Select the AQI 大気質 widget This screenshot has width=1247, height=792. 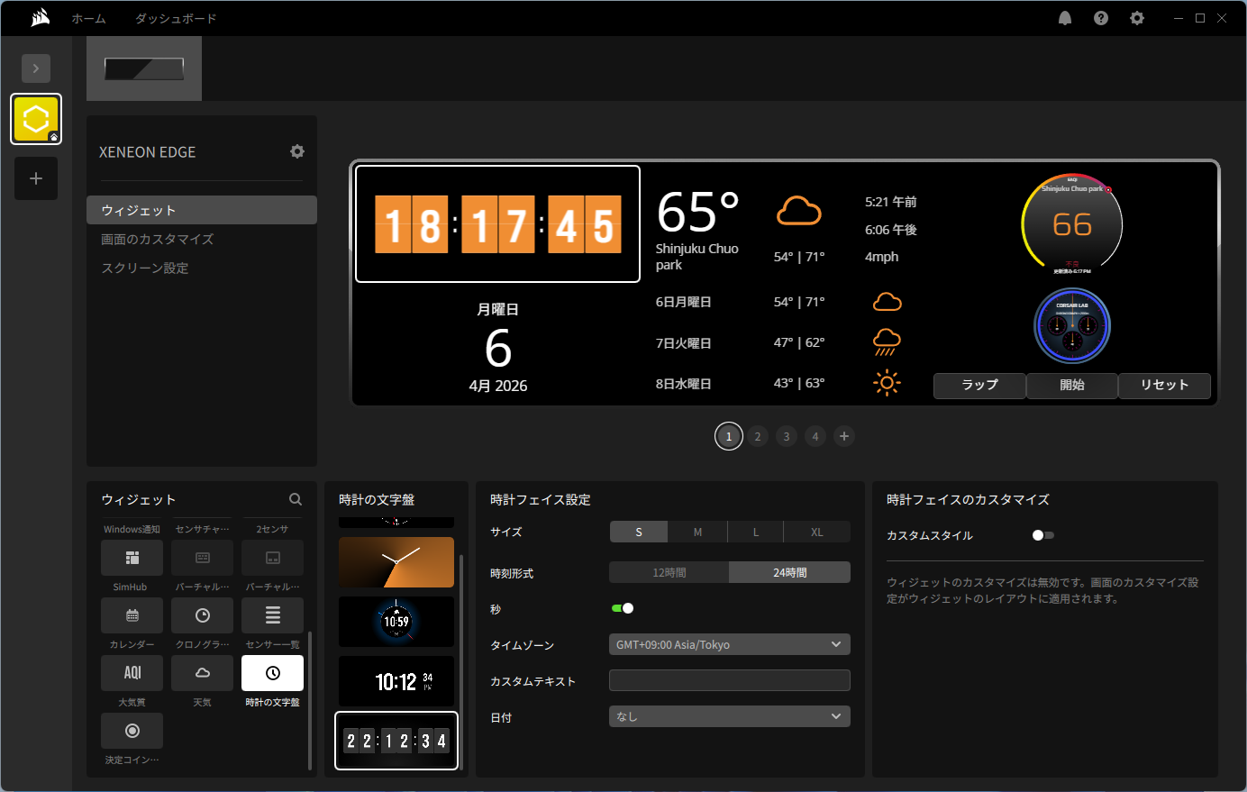(x=132, y=673)
